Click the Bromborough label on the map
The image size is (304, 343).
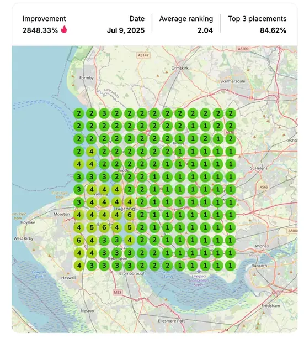(132, 274)
